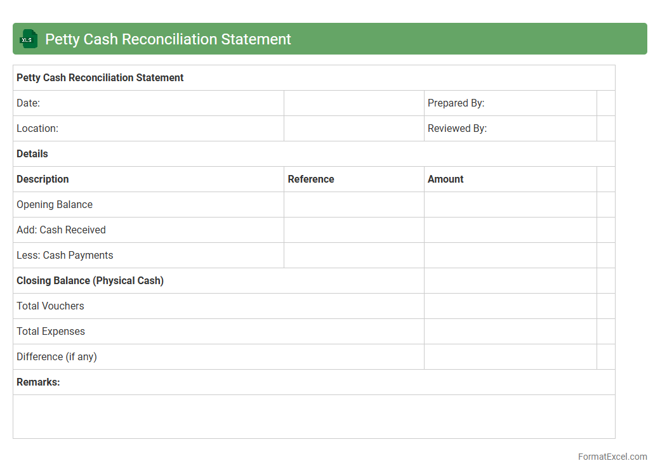This screenshot has height=475, width=660.
Task: Click the Less: Cash Payments reference cell
Action: click(x=353, y=256)
